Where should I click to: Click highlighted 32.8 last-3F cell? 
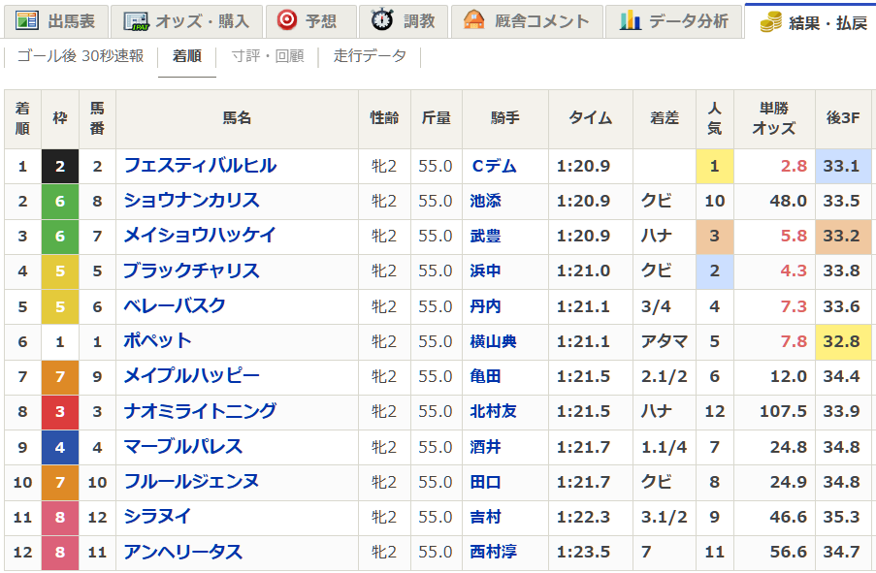841,341
